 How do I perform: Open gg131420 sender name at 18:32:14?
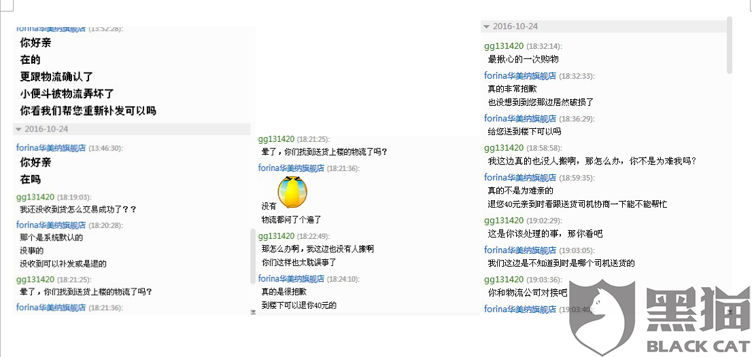pyautogui.click(x=504, y=46)
